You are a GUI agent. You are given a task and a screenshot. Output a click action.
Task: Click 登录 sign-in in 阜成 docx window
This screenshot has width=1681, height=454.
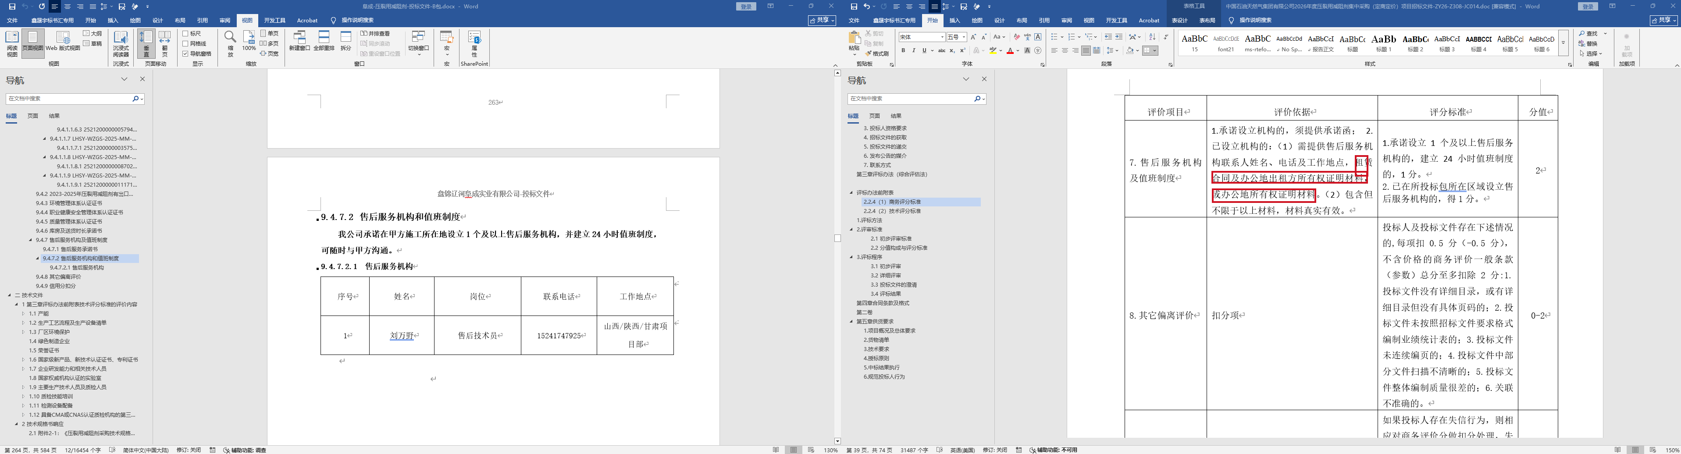point(746,7)
